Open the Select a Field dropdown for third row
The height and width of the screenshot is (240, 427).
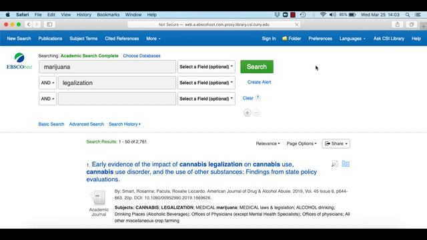(206, 99)
